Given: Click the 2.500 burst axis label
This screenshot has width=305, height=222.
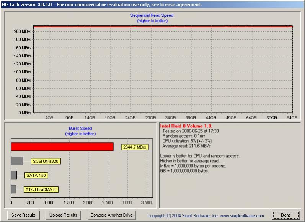Looking at the screenshot, I should (x=108, y=202).
